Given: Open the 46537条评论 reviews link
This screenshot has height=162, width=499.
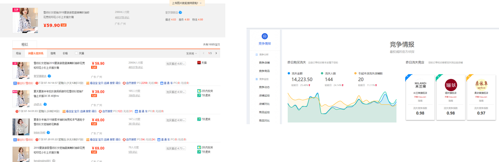Looking at the screenshot, I should coord(122,18).
